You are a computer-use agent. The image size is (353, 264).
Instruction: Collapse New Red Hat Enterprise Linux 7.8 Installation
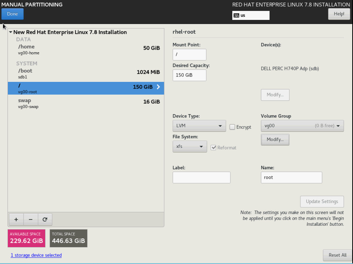(11, 32)
